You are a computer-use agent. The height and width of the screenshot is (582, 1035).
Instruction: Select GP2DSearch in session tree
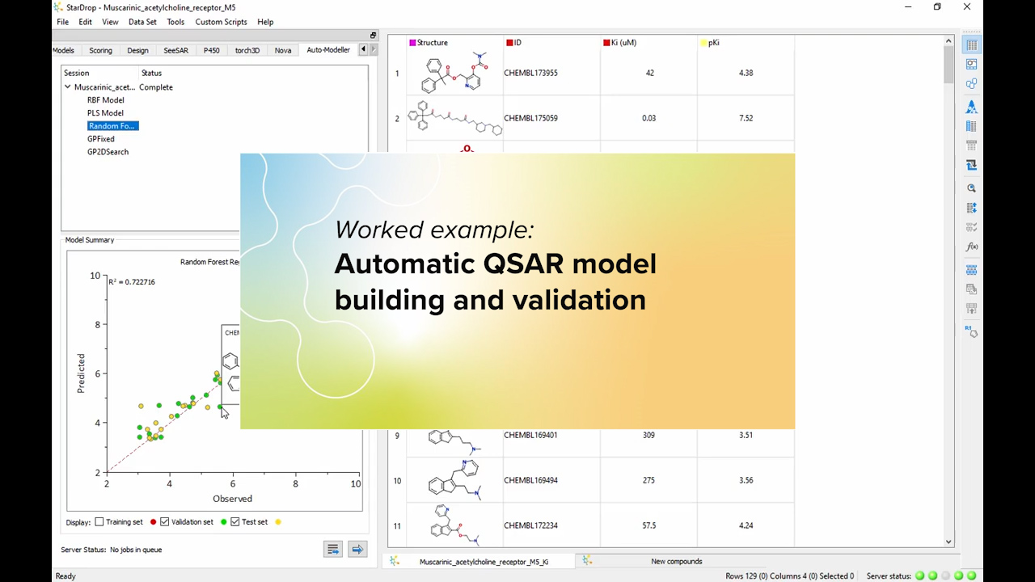click(108, 152)
